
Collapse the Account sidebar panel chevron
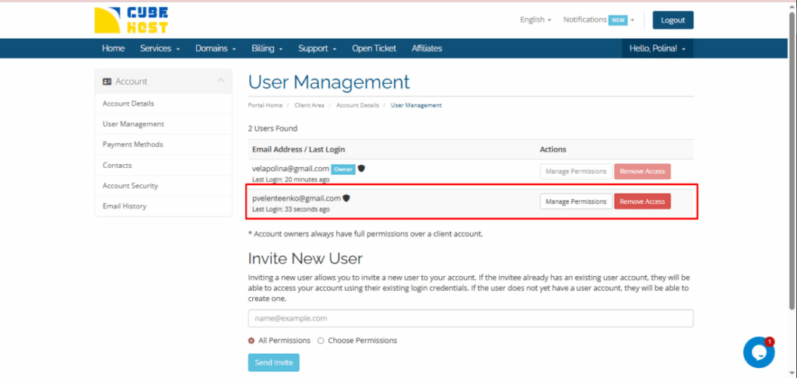(x=220, y=81)
